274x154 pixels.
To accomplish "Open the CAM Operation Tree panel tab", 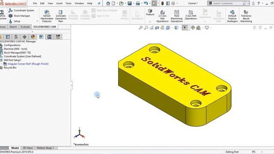I will coord(50,37).
